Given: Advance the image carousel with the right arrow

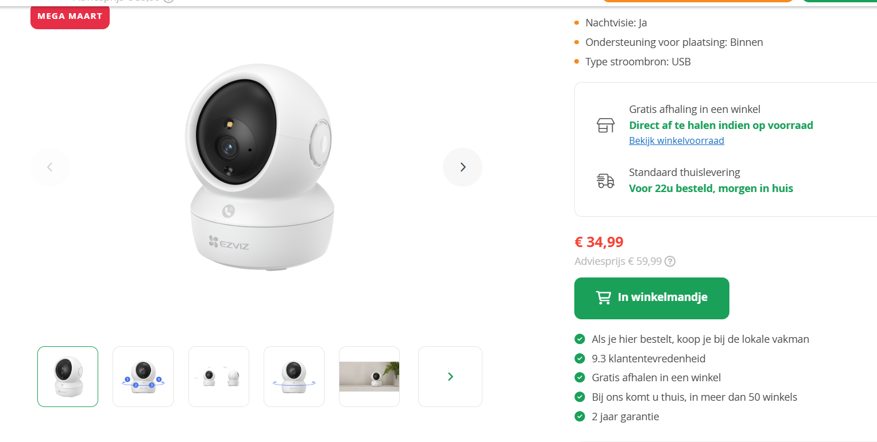Looking at the screenshot, I should tap(462, 167).
